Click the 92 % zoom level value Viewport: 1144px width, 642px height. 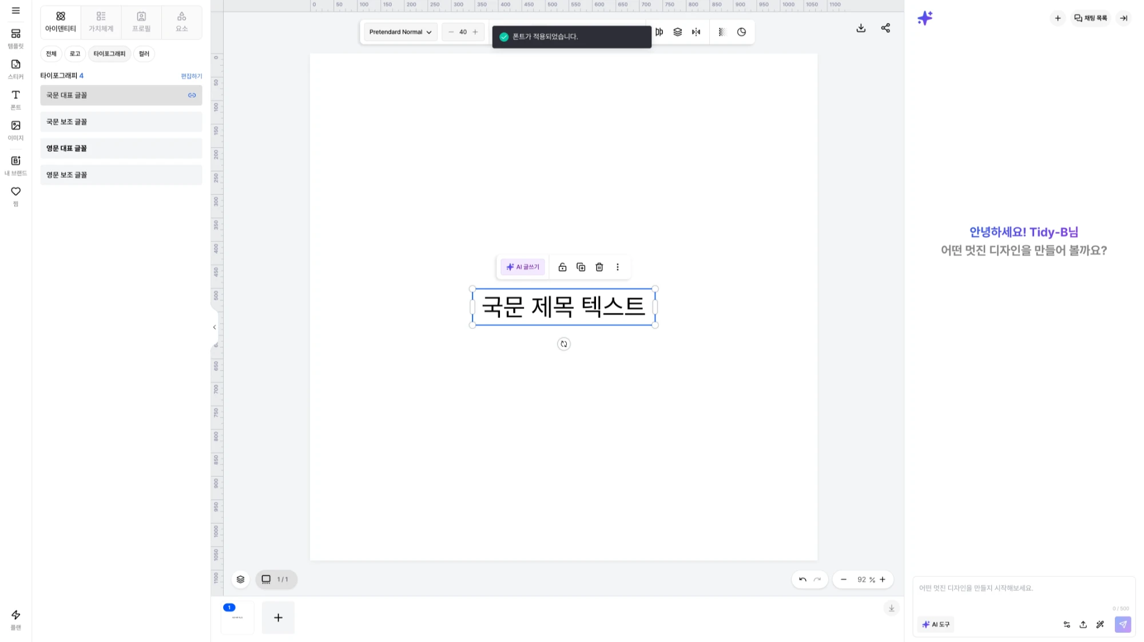point(866,580)
